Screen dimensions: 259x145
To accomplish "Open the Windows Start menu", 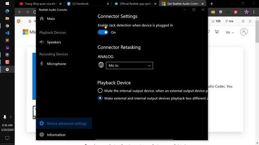I will (7, 4).
